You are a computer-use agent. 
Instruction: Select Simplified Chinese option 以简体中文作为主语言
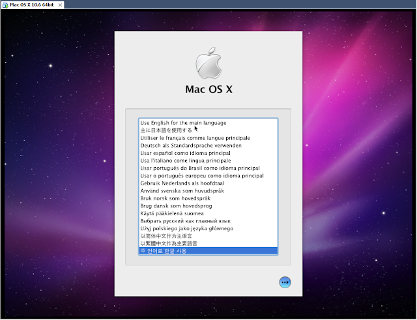coord(208,236)
